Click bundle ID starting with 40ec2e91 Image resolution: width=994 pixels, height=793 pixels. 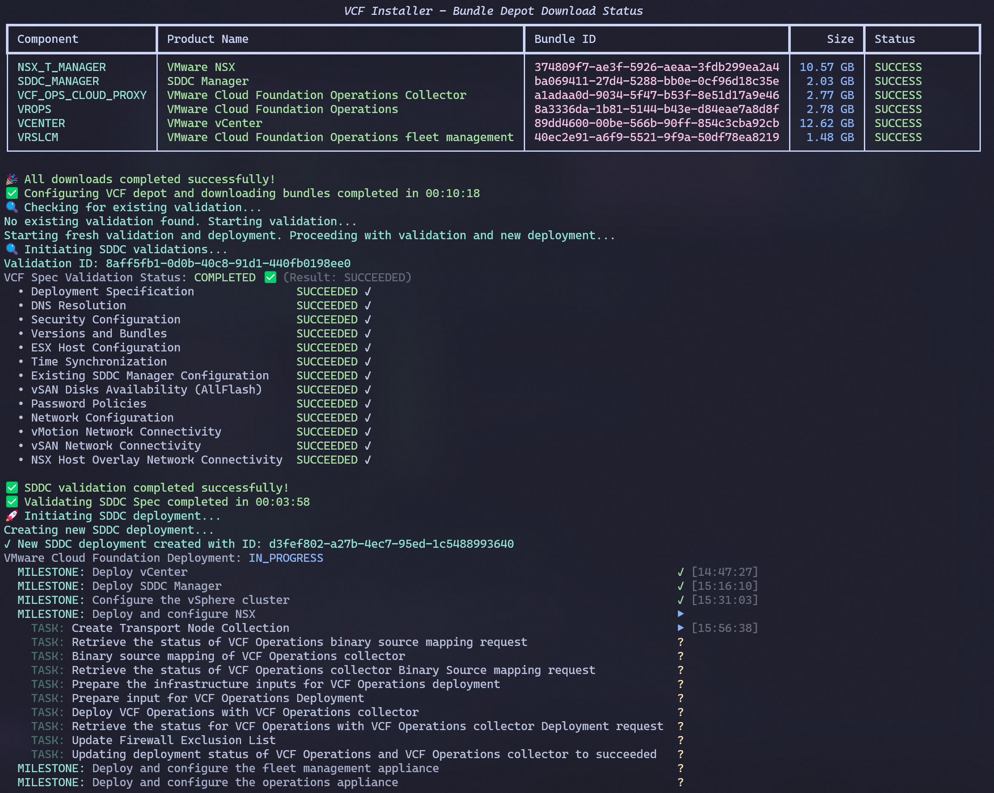(656, 137)
